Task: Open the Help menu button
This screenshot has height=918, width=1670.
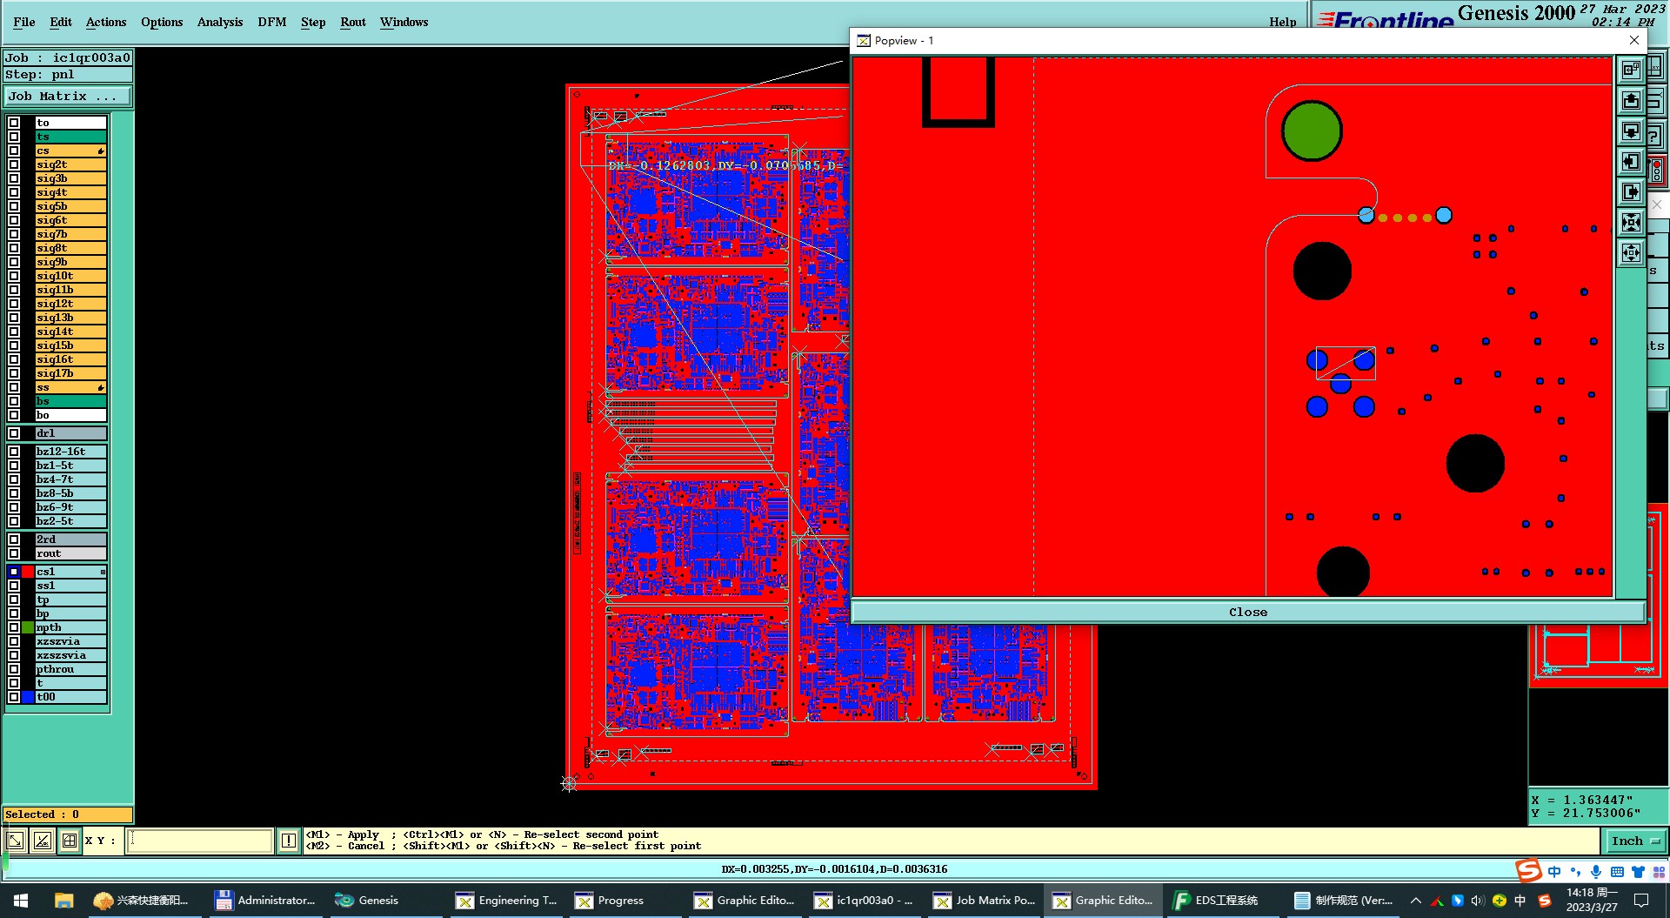Action: 1283,22
